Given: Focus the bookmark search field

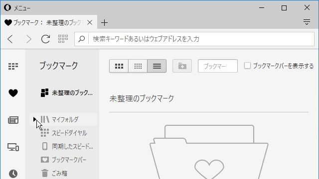Looking at the screenshot, I should coord(218,66).
